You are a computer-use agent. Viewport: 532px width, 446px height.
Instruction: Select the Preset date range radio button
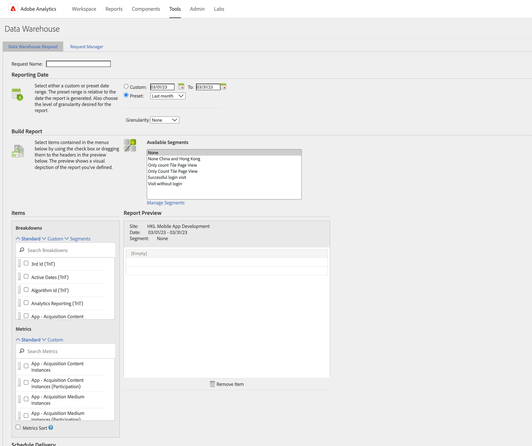click(126, 95)
